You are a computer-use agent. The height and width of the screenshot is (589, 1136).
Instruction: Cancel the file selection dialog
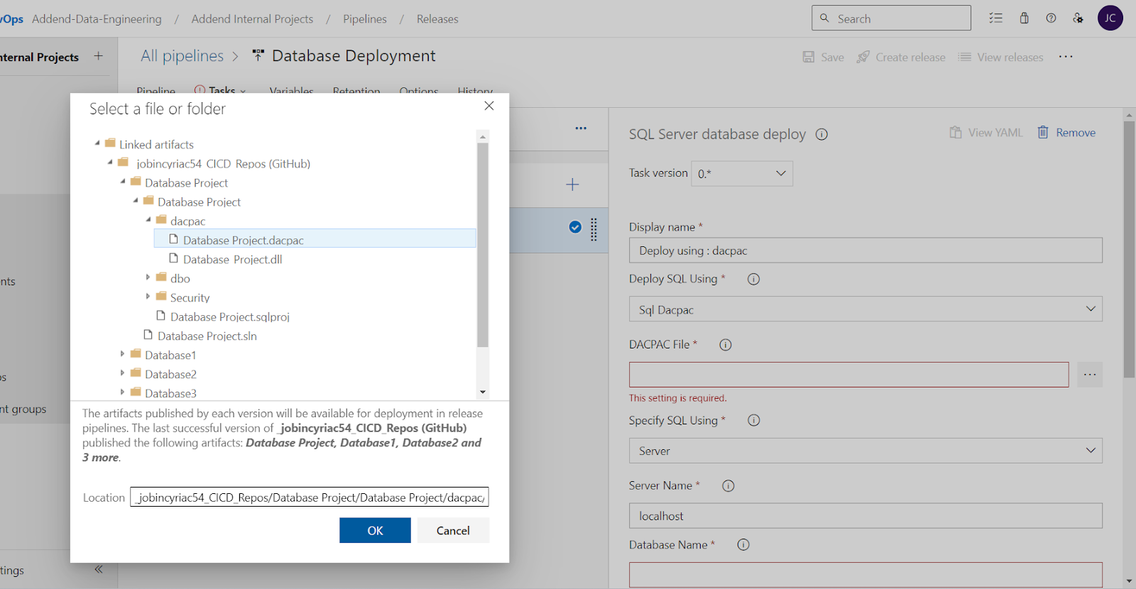453,531
